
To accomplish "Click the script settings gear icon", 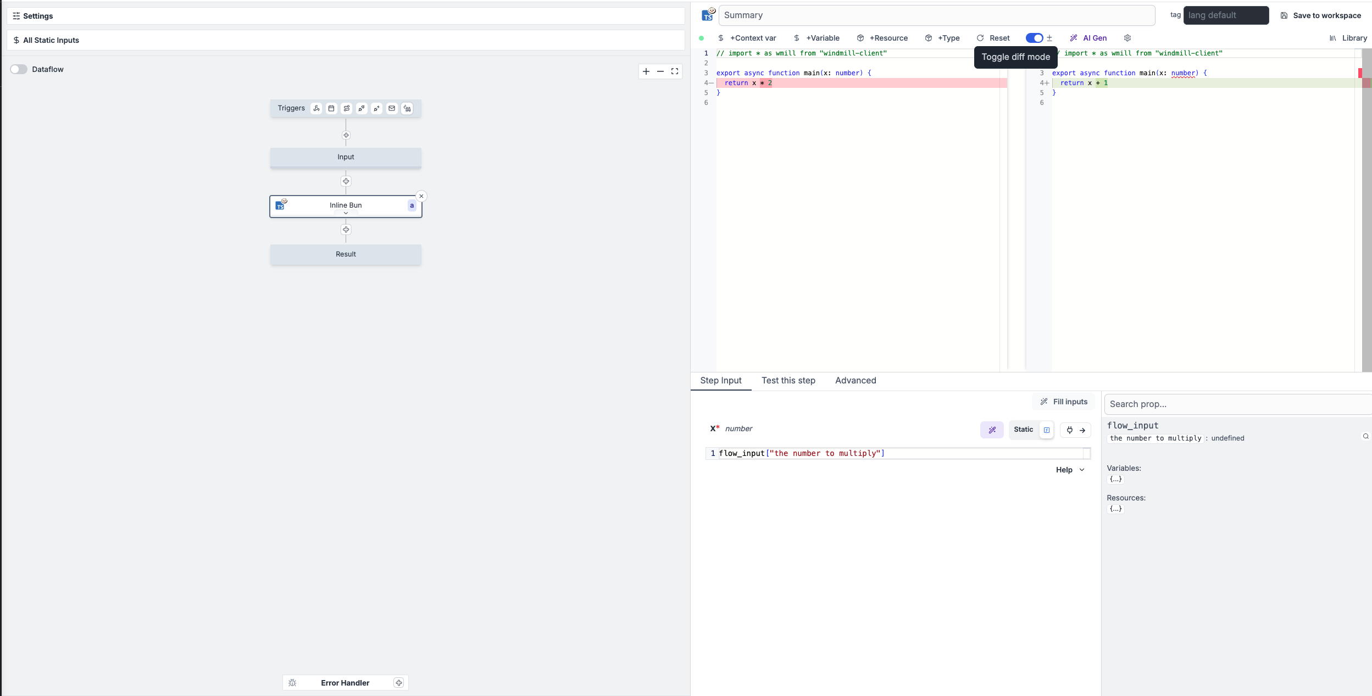I will (x=1127, y=38).
